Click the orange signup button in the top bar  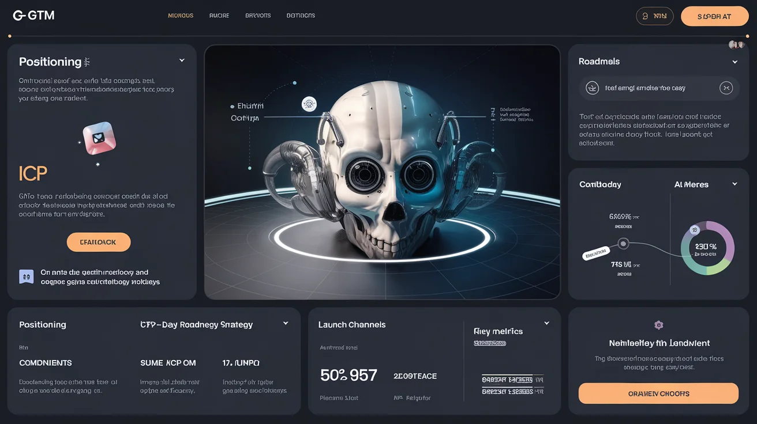[714, 16]
